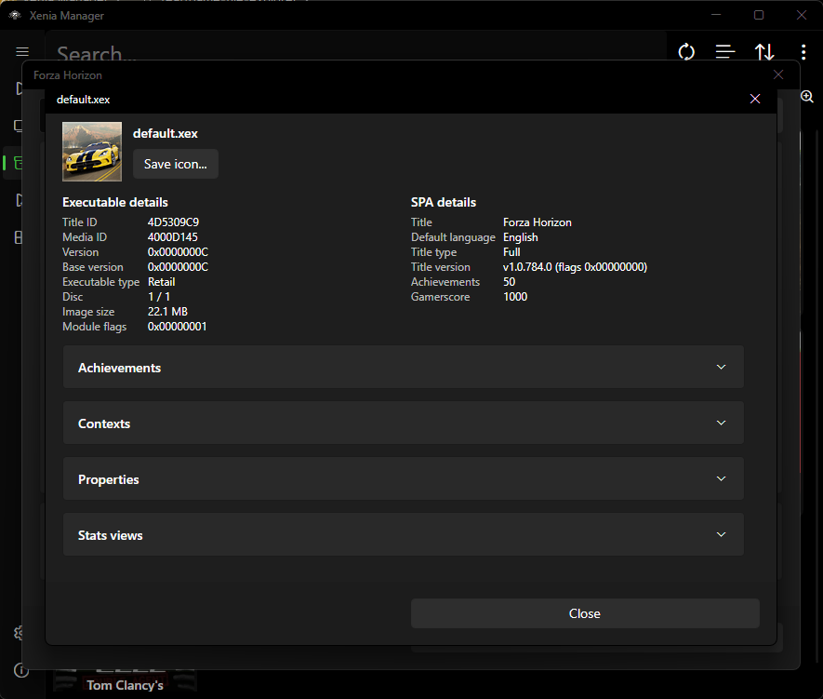
Task: Select the Media ID value 4000D145
Action: [173, 236]
